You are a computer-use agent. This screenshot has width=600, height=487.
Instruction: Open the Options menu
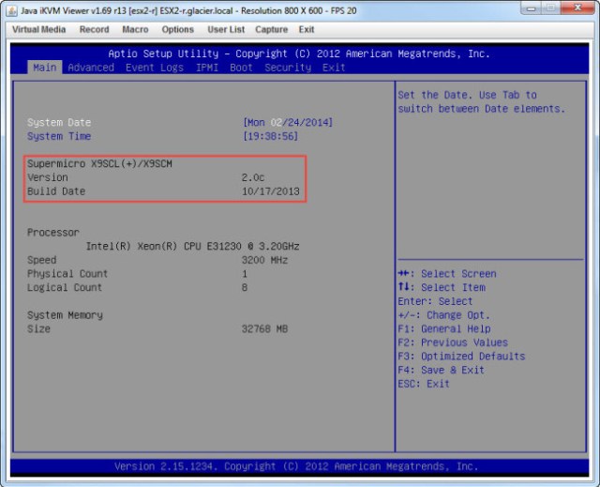coord(177,29)
